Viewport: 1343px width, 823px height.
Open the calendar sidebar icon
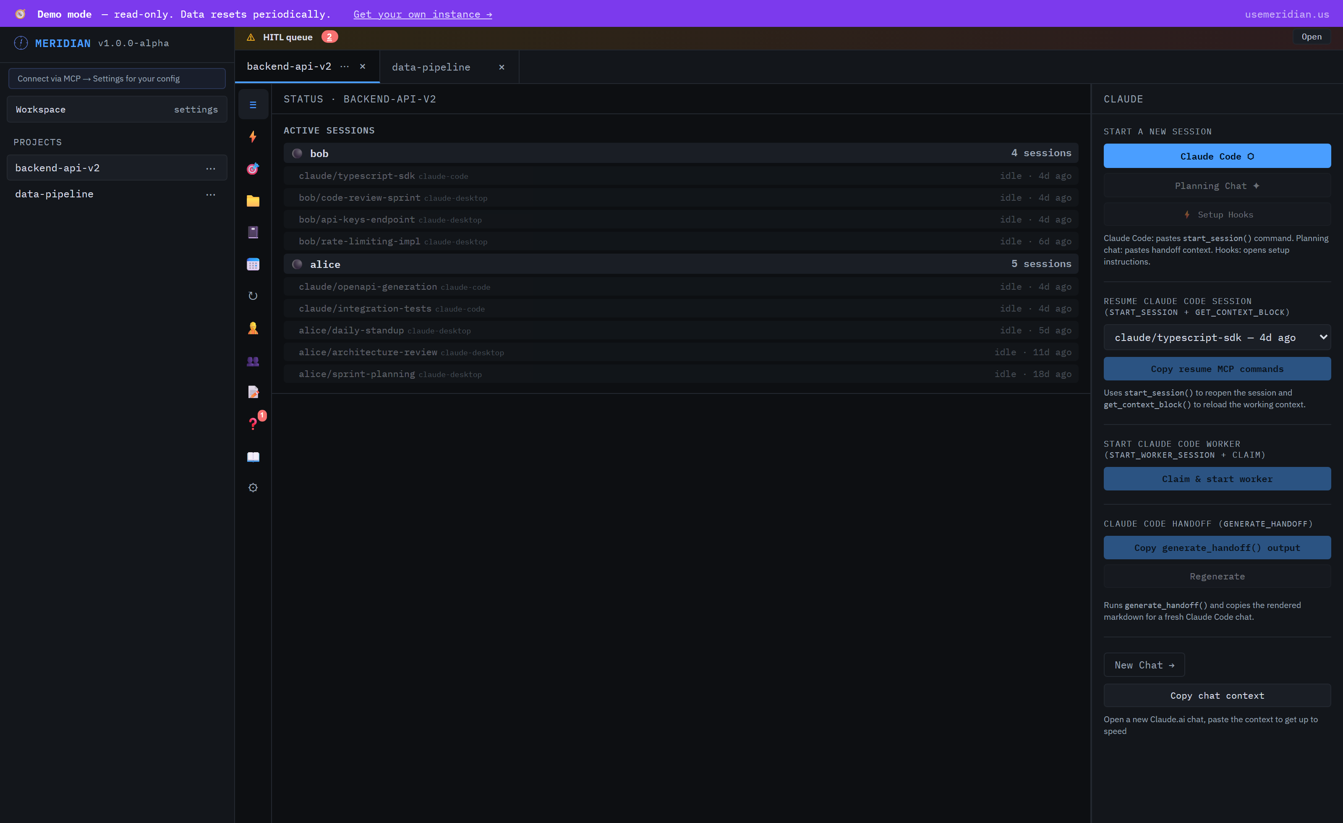pos(253,265)
